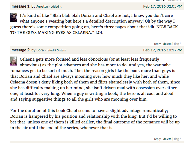Click the asterisk next to message 2 flag
Screen dimensions: 186x143
[180, 139]
